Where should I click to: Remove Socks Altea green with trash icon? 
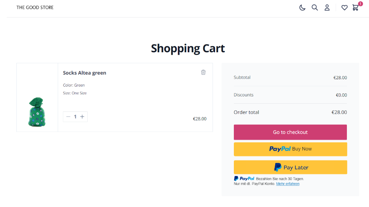click(x=203, y=72)
